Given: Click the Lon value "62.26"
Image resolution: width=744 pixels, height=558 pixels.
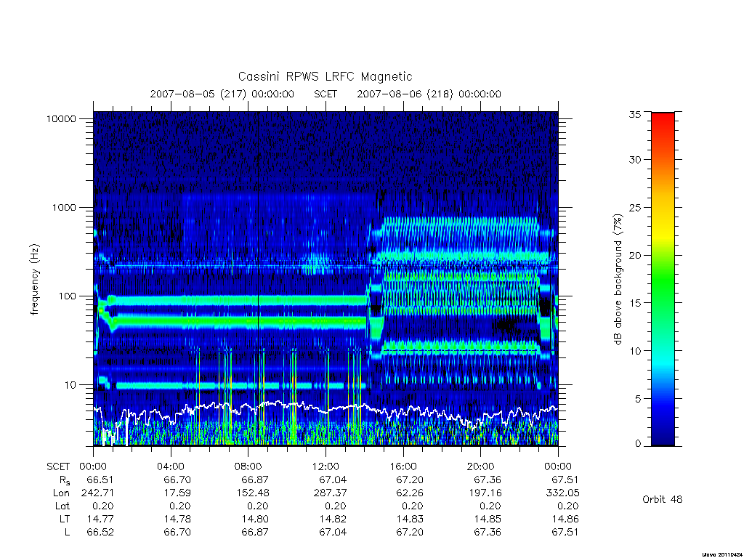Looking at the screenshot, I should pos(410,493).
